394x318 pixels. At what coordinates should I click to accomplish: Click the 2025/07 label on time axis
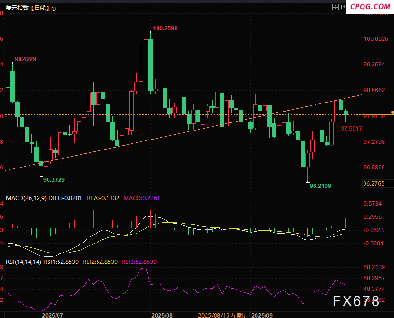point(52,315)
